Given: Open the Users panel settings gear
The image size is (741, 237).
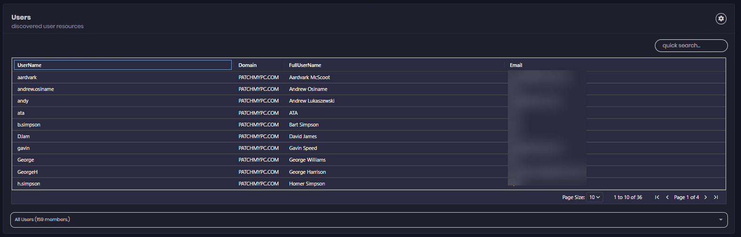Looking at the screenshot, I should coord(721,18).
